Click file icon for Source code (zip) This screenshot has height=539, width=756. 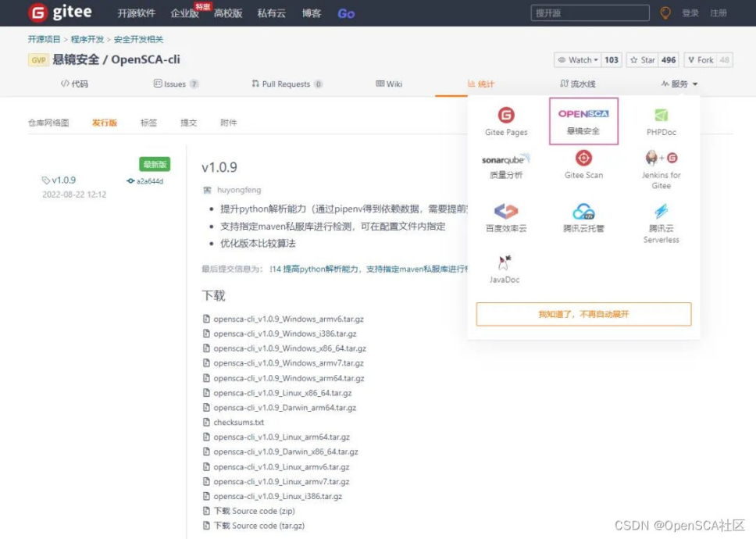(x=206, y=511)
